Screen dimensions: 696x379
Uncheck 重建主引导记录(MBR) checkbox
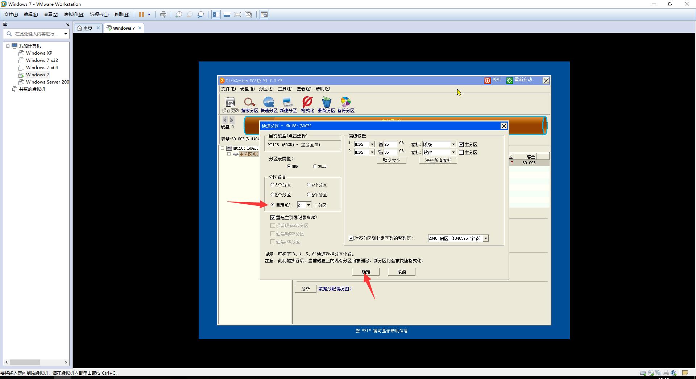tap(273, 217)
